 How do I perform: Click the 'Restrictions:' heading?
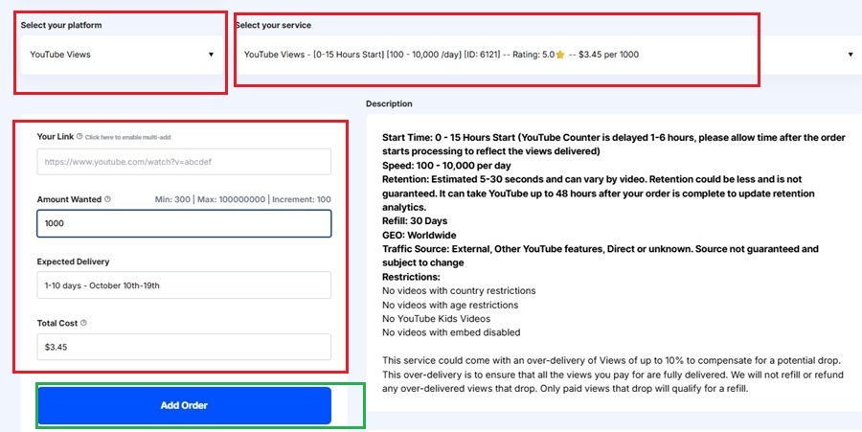411,277
